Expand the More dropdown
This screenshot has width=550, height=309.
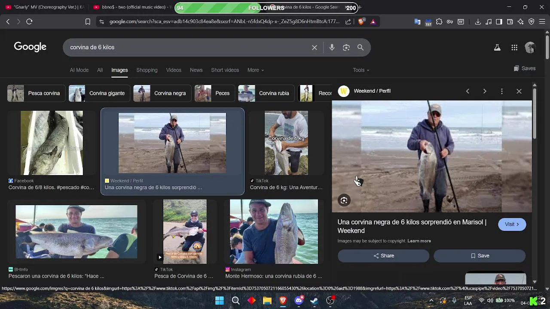pyautogui.click(x=256, y=70)
